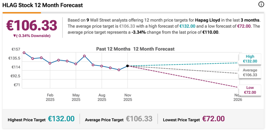Click the May 2025 axis label
269x132 pixels.
point(76,97)
